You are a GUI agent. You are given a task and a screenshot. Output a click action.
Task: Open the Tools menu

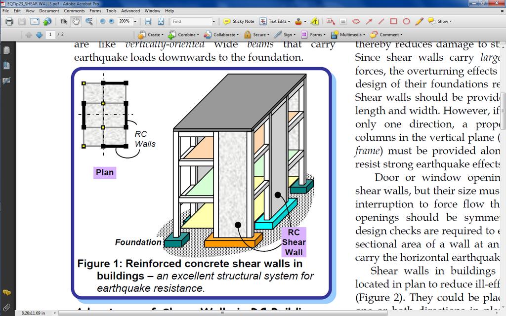coord(111,11)
